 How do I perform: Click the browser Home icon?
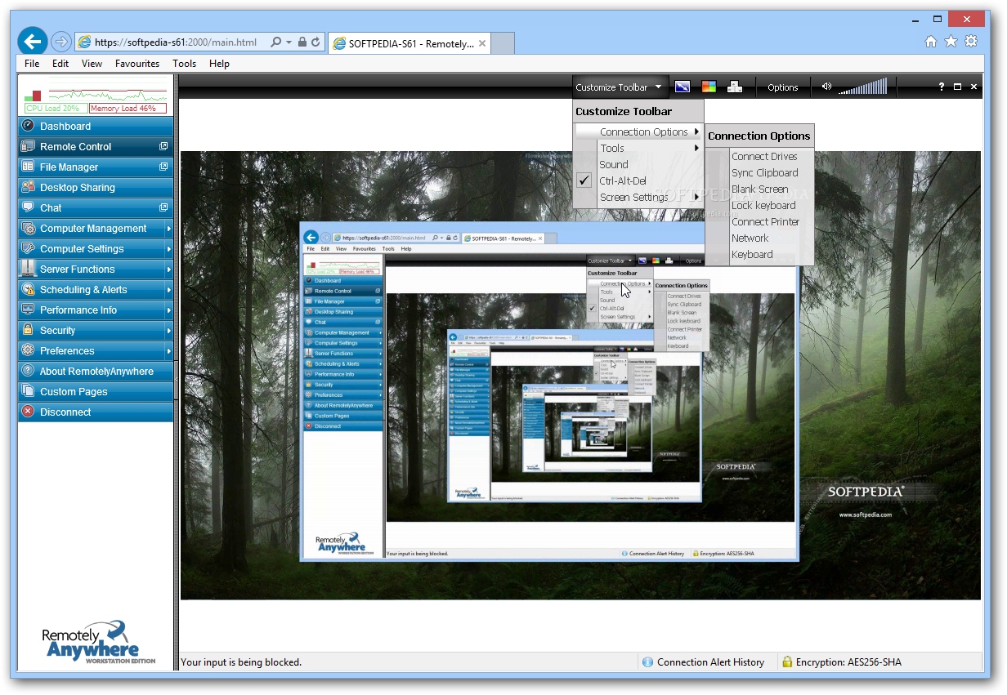click(x=931, y=42)
